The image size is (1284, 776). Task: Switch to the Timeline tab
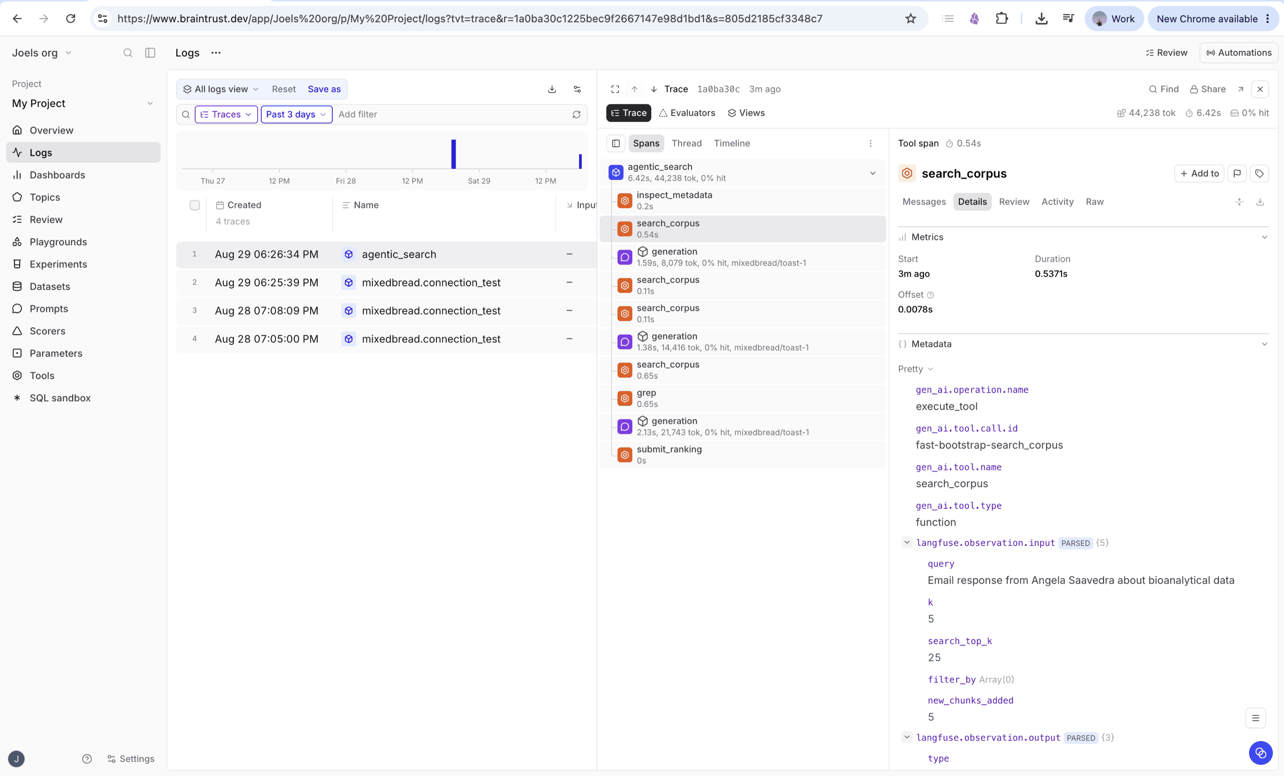tap(731, 143)
